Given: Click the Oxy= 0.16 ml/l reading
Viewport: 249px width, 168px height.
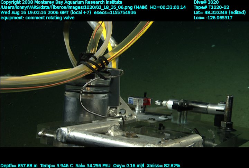Looking at the screenshot, I should coord(129,166).
